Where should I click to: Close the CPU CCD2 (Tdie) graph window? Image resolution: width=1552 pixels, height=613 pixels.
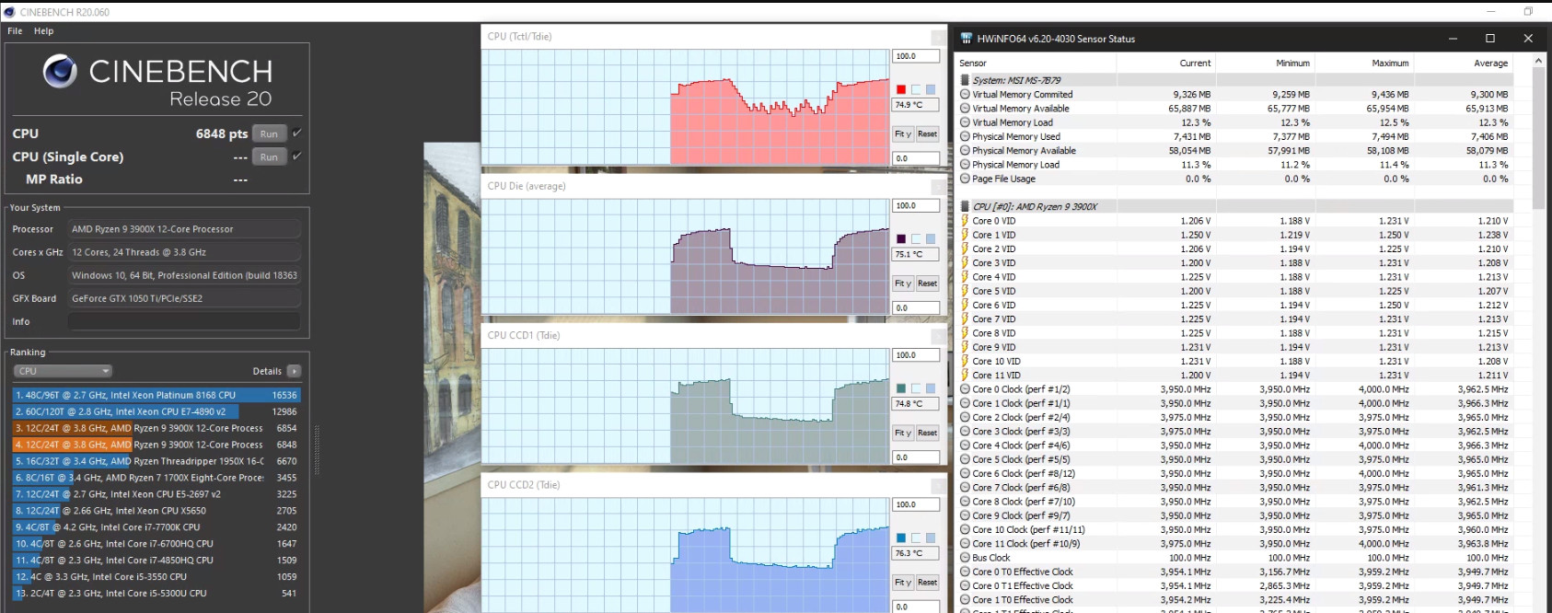click(938, 485)
